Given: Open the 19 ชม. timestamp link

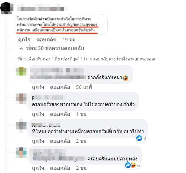Looking at the screenshot, I should 70,40.
